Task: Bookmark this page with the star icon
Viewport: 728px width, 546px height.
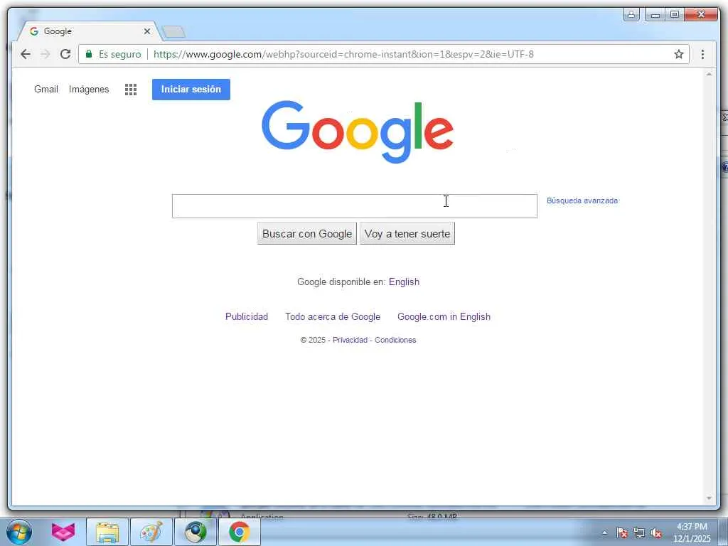Action: 679,54
